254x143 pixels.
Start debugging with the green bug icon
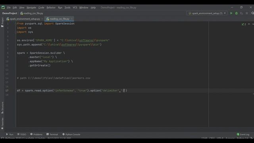click(237, 13)
